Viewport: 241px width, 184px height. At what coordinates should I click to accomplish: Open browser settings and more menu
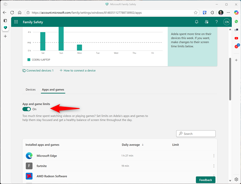pos(228,12)
